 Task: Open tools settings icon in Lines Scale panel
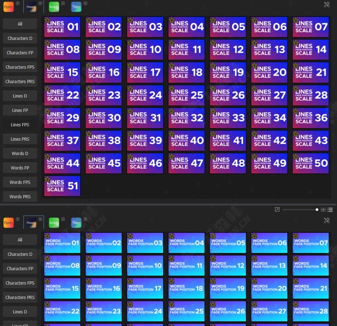(327, 5)
